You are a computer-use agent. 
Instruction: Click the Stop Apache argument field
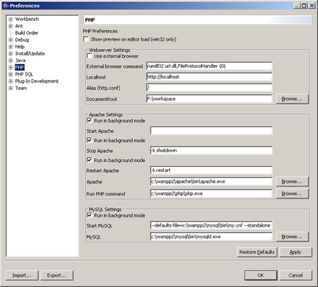[x=211, y=150]
